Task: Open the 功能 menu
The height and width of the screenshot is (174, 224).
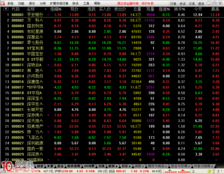Action: (x=21, y=4)
